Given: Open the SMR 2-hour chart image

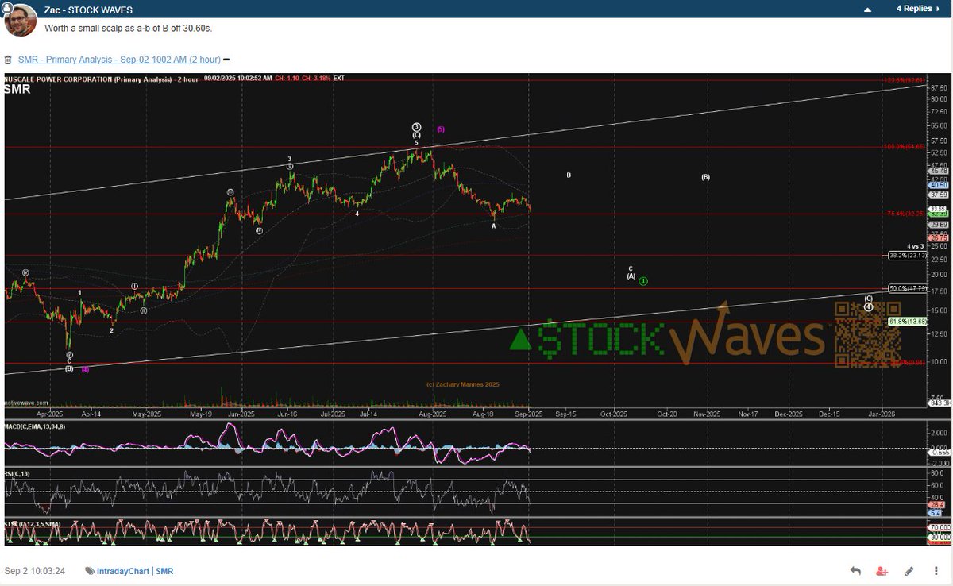Looking at the screenshot, I should pyautogui.click(x=476, y=310).
